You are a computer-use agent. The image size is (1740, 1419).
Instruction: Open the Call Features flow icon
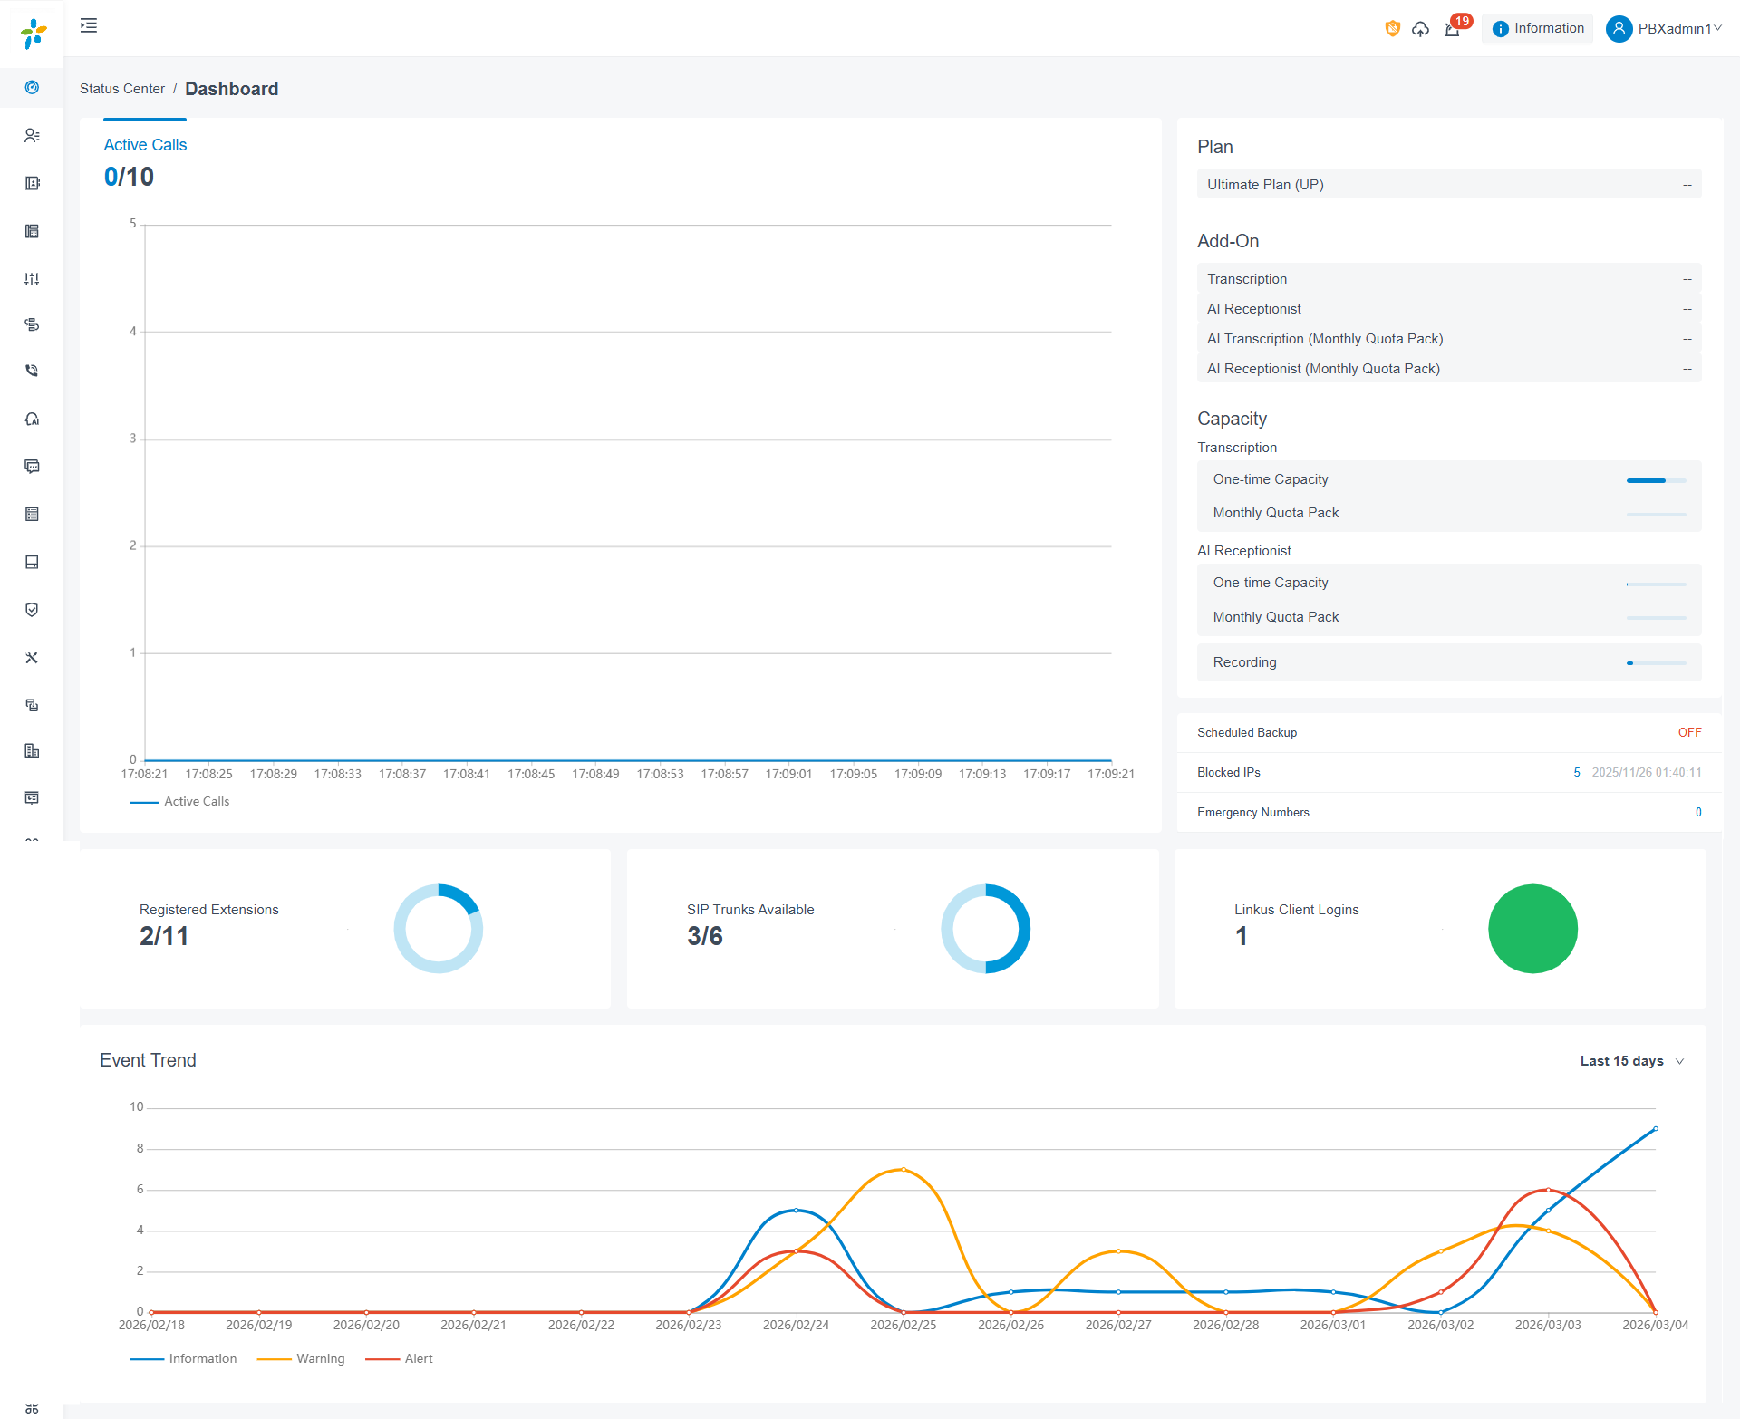coord(32,324)
